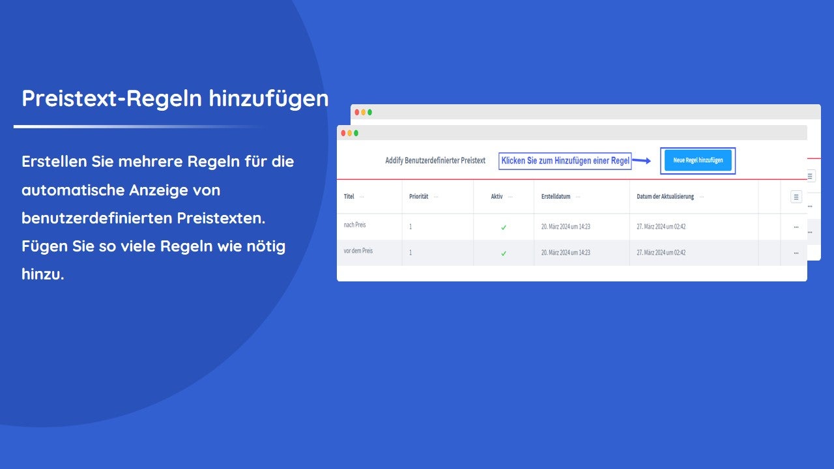
Task: Click the Neue Regel hinzufügen button
Action: (698, 160)
